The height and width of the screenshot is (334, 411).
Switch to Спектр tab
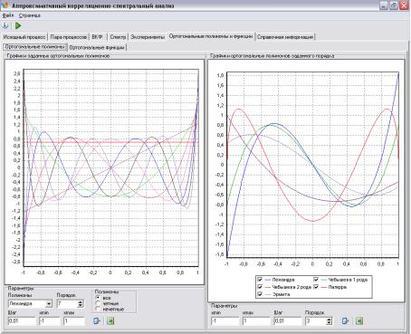118,37
